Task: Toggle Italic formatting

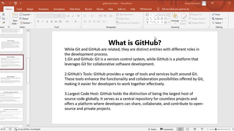Action: [x=42, y=21]
